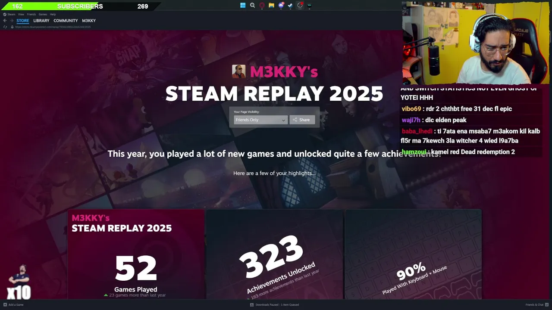
Task: Open OBS Studio from the taskbar
Action: tap(300, 6)
